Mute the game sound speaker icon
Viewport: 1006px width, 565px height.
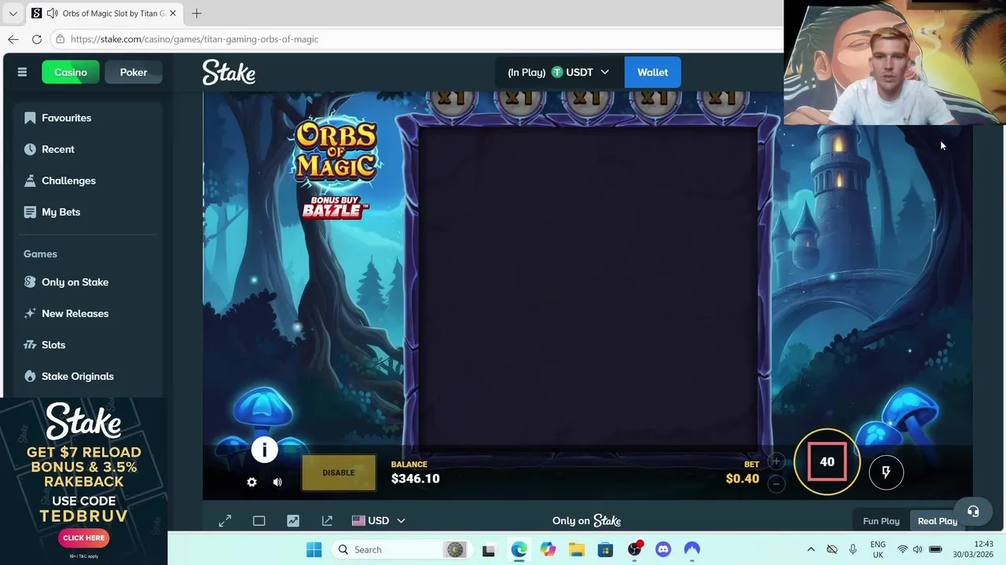pyautogui.click(x=277, y=482)
